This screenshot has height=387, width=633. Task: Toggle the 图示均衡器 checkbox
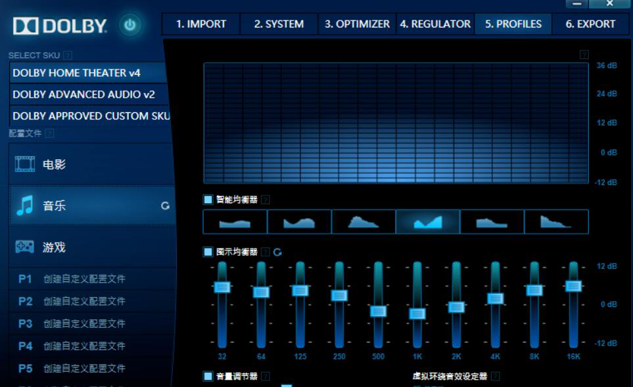[208, 252]
